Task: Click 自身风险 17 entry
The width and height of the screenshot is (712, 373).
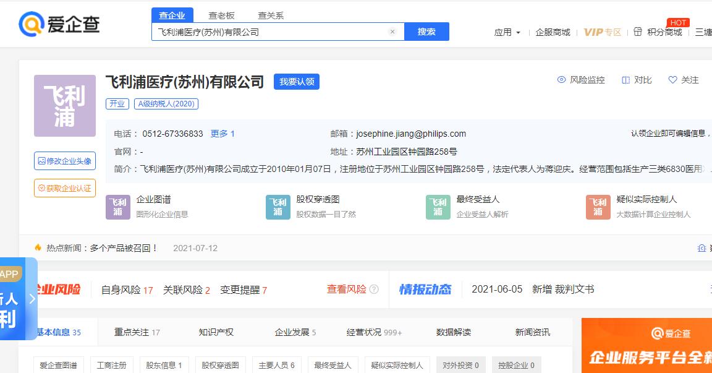Action: click(x=127, y=290)
